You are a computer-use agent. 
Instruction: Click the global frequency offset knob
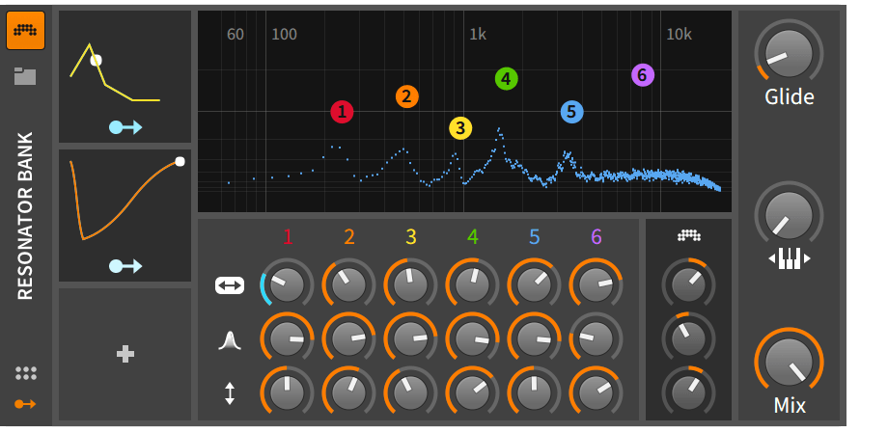click(x=688, y=284)
